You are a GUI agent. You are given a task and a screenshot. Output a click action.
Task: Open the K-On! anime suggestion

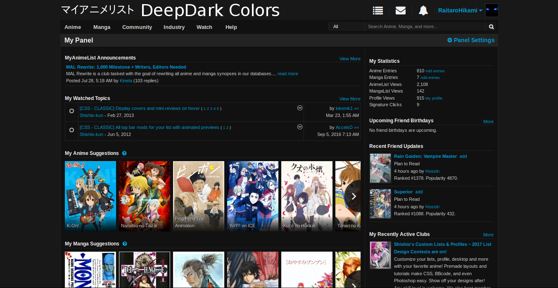pos(90,196)
